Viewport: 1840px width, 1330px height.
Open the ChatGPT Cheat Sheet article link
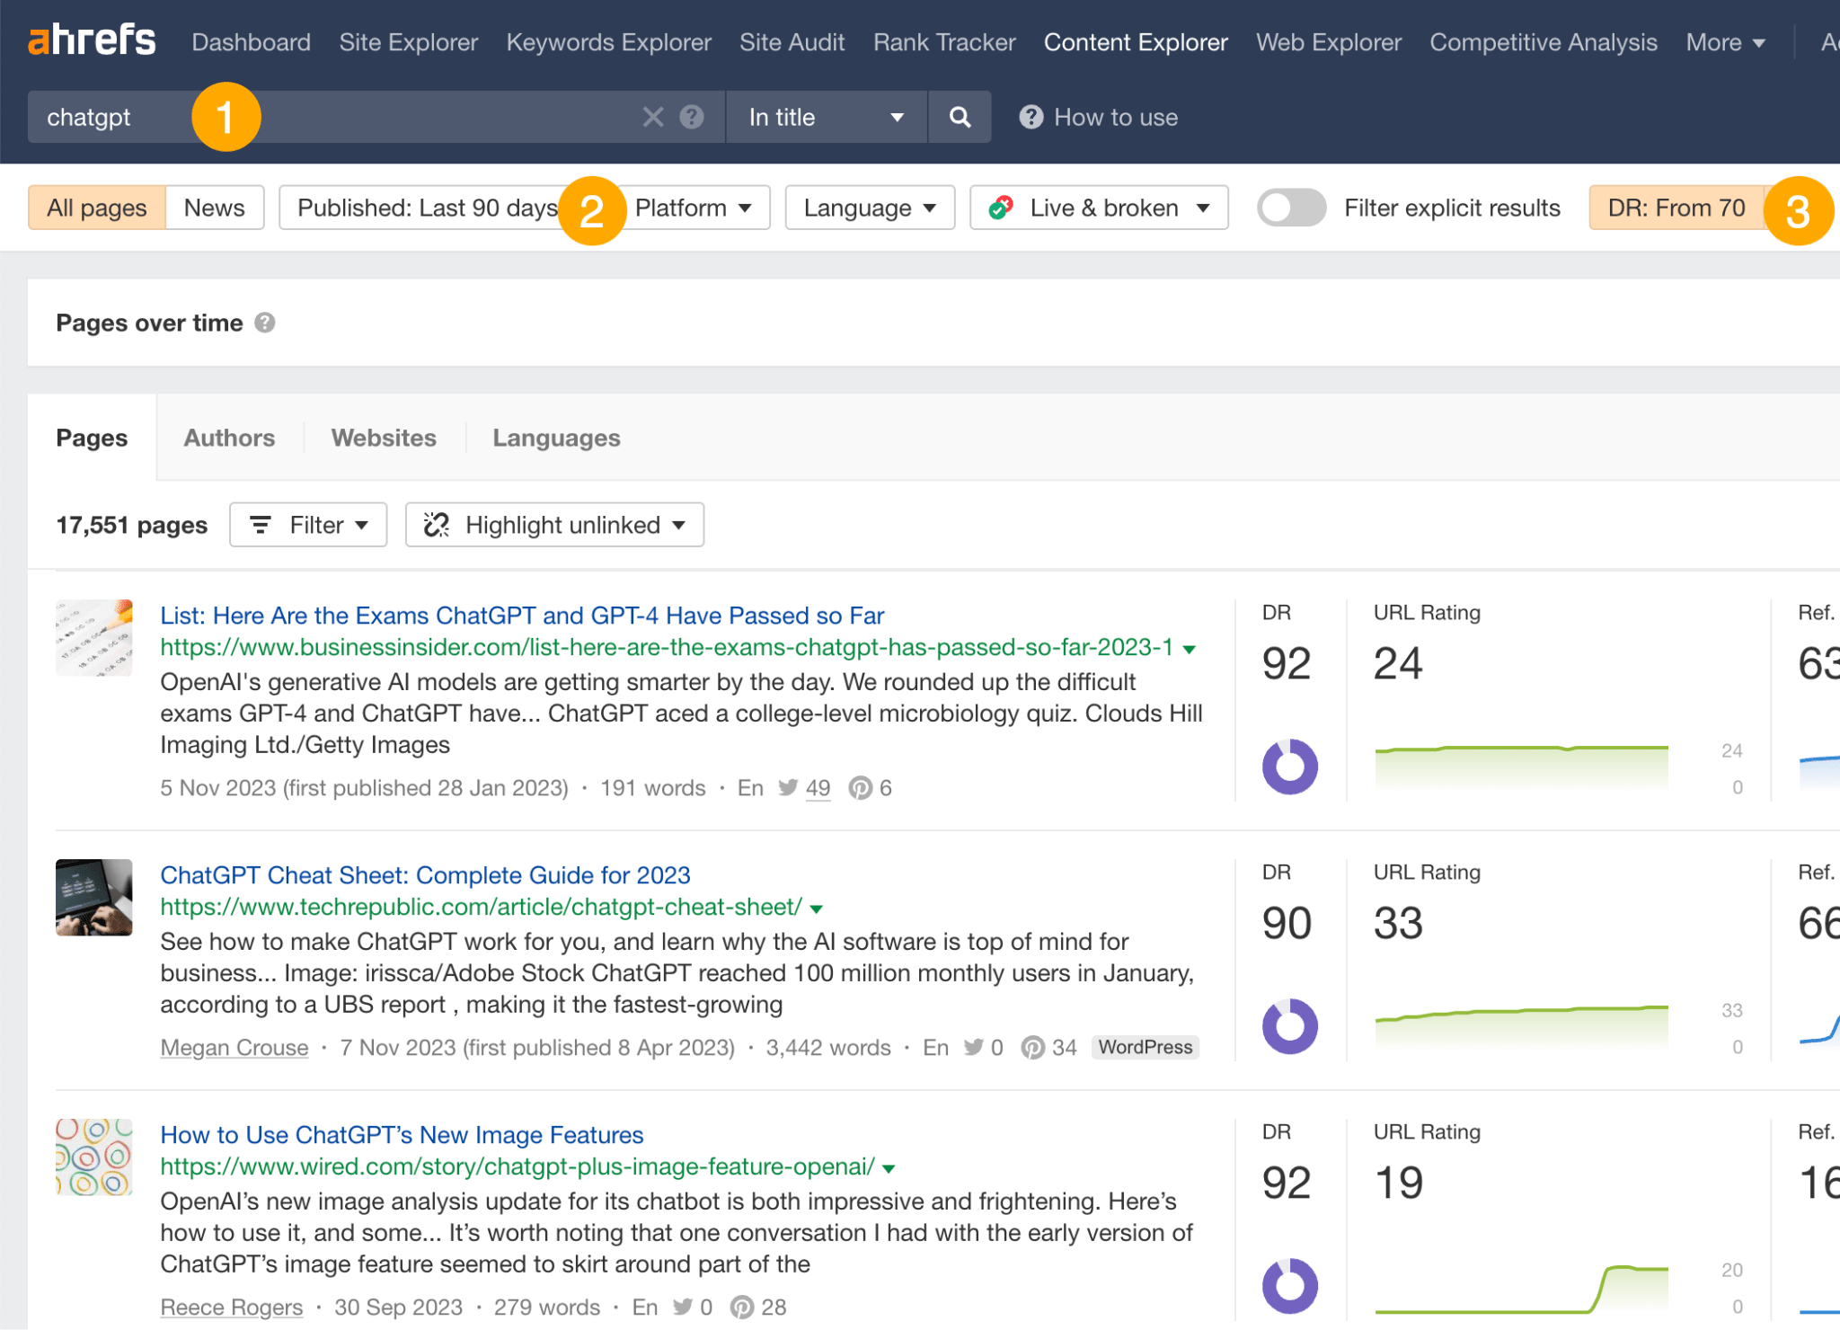425,874
